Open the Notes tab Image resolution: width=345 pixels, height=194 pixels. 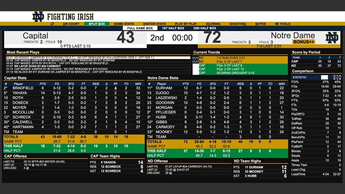click(260, 24)
